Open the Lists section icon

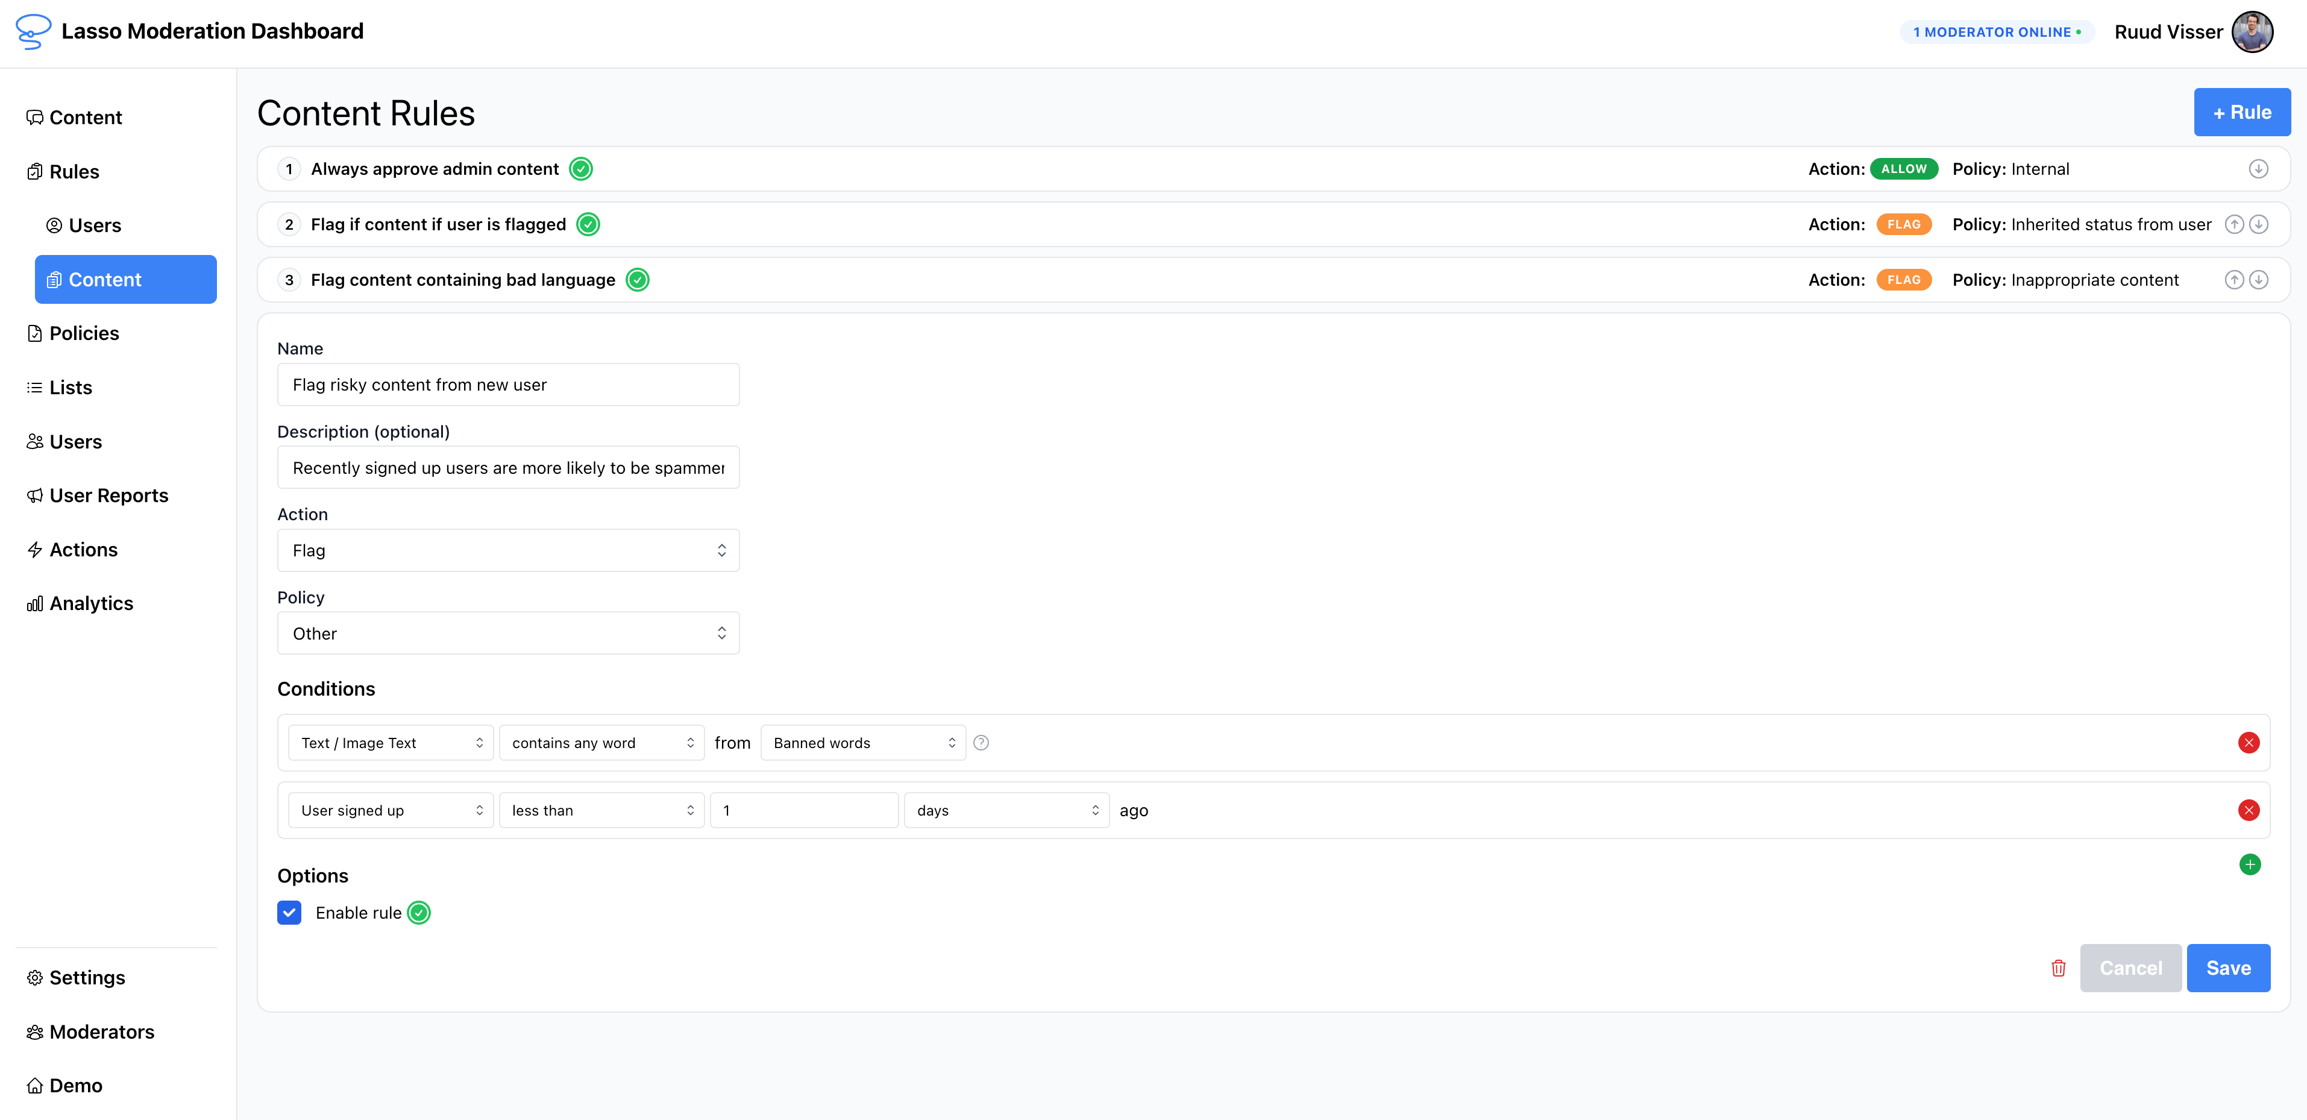pos(35,387)
